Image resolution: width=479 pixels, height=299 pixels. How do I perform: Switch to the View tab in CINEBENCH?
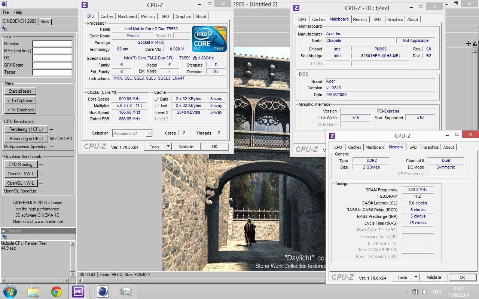45,22
